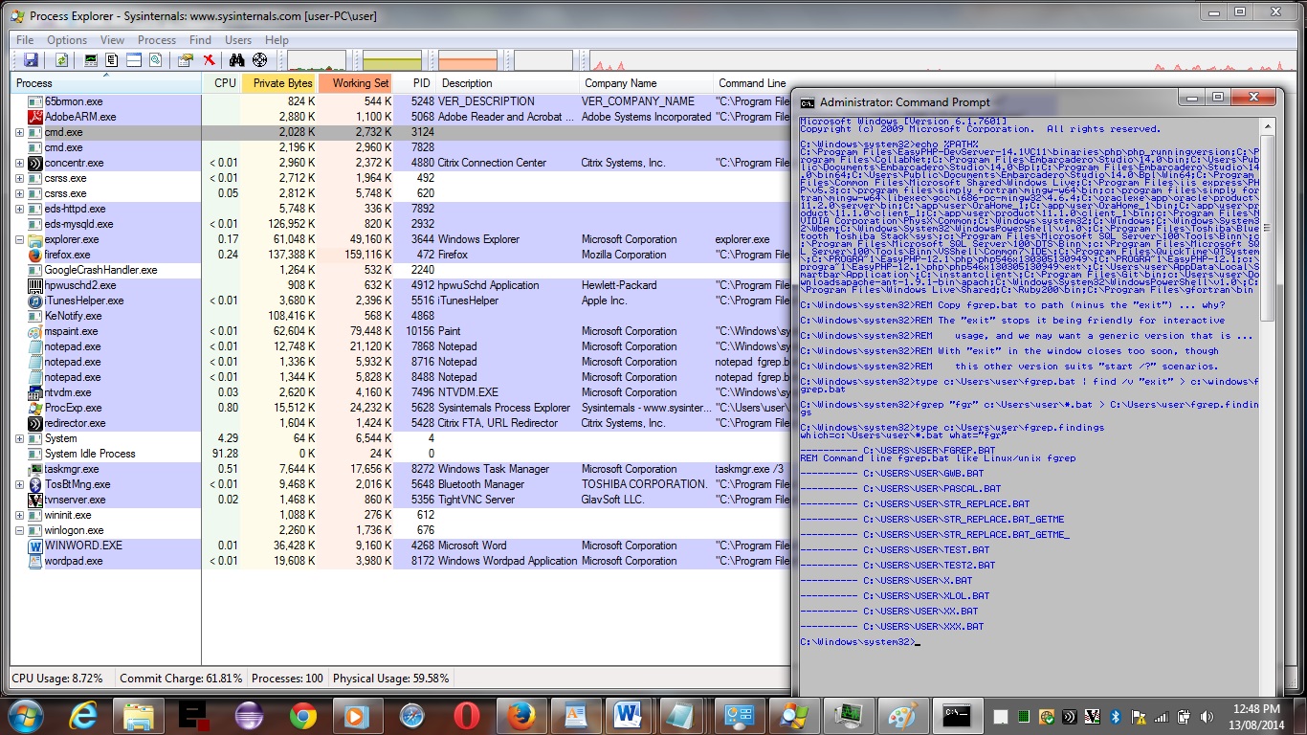Open the File menu
This screenshot has height=735, width=1307.
click(x=25, y=40)
